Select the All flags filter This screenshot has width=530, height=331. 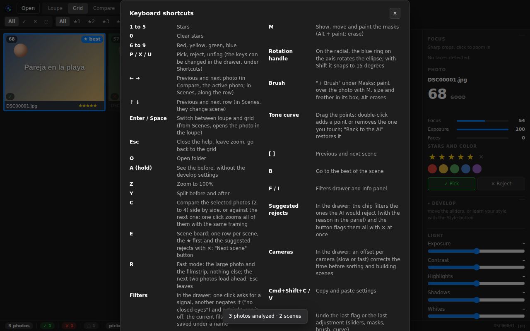click(x=12, y=22)
